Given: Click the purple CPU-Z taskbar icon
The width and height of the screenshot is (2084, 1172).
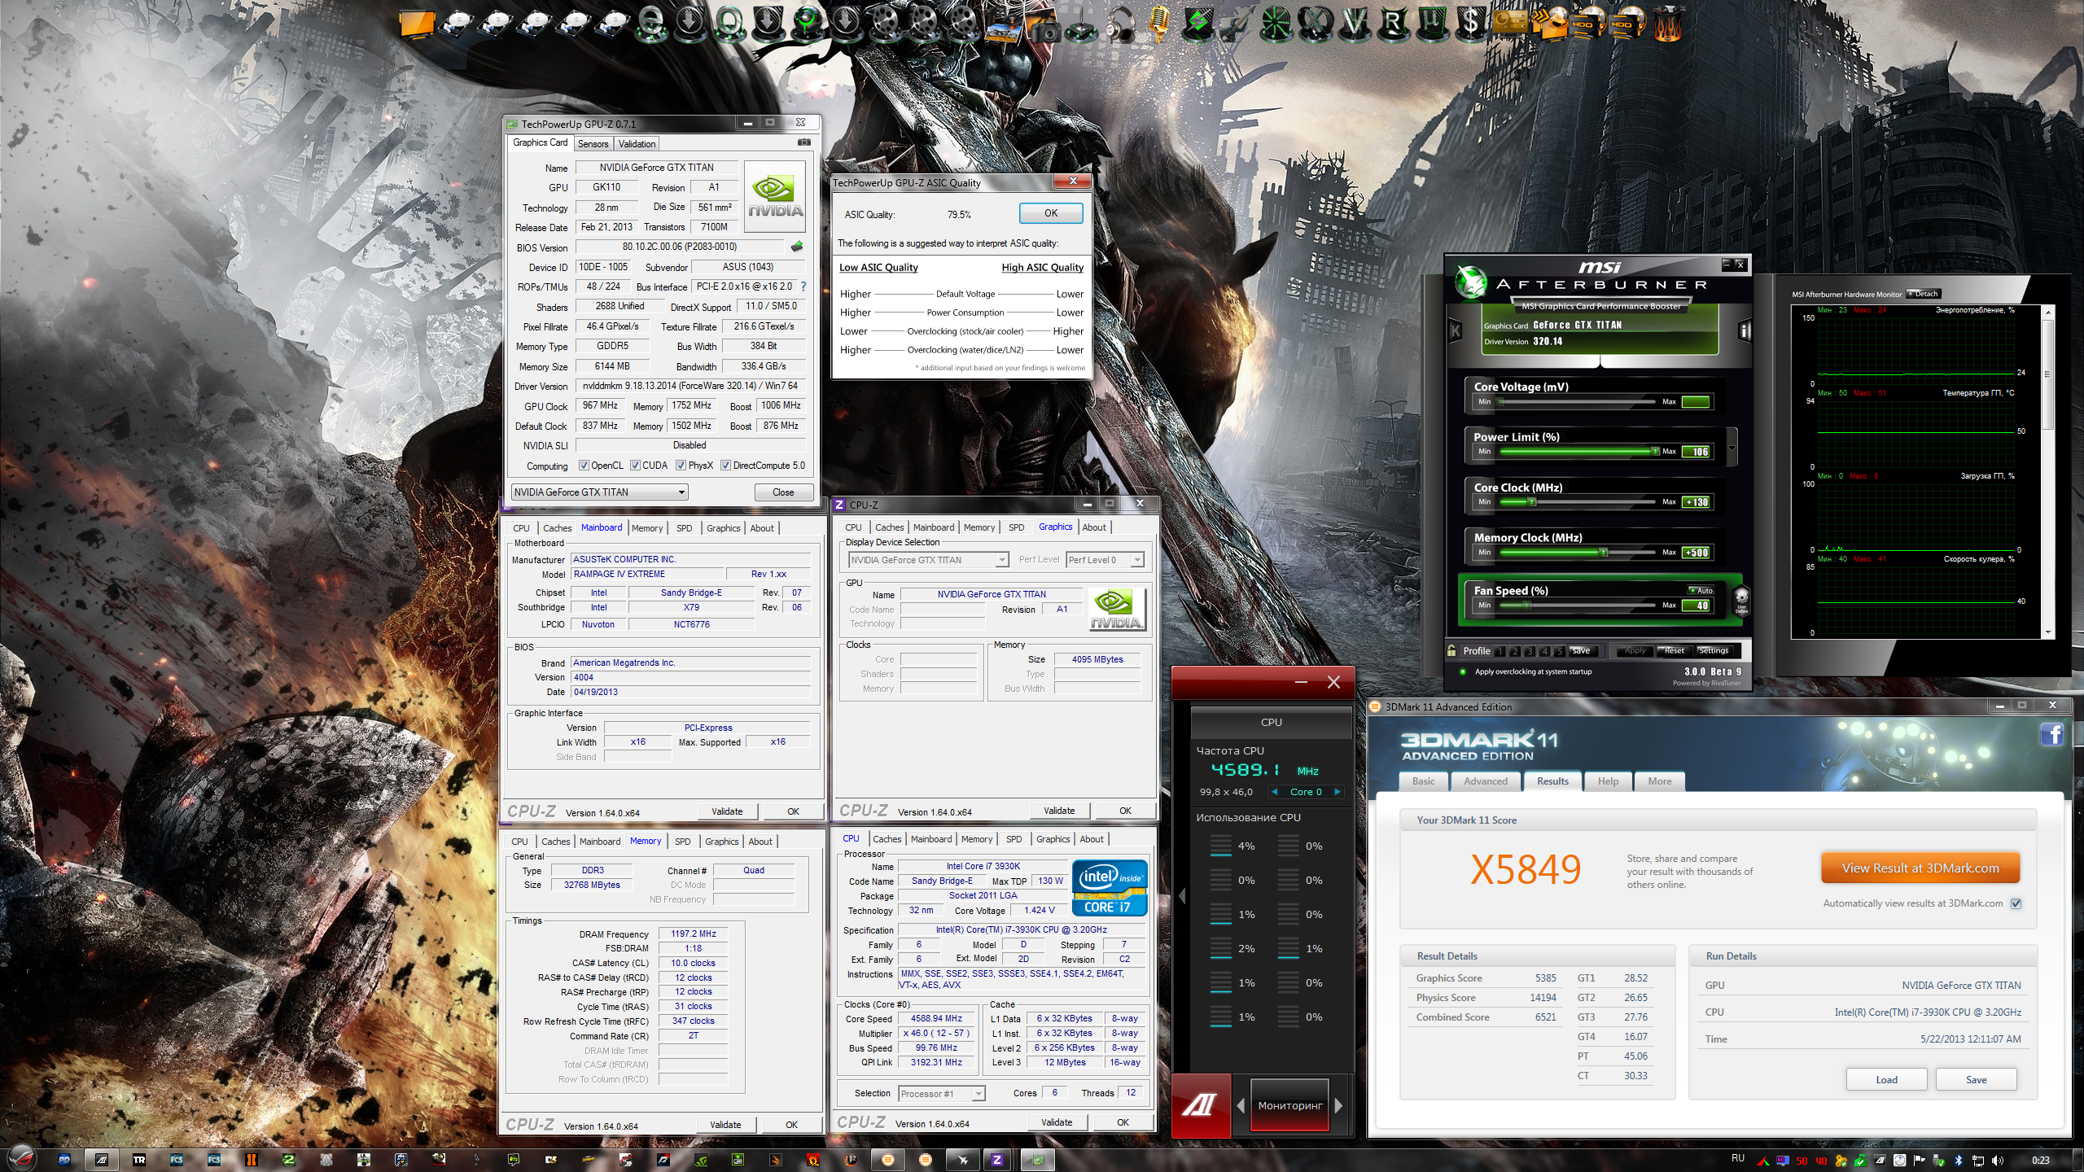Looking at the screenshot, I should click(996, 1160).
